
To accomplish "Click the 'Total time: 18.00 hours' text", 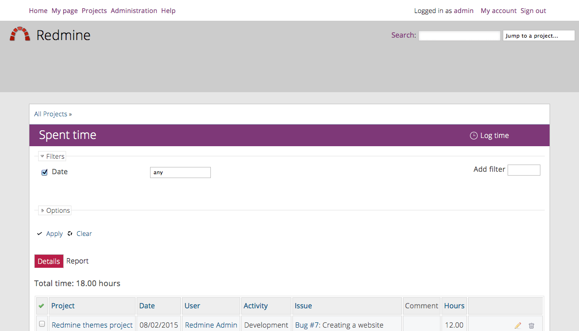I will tap(77, 283).
